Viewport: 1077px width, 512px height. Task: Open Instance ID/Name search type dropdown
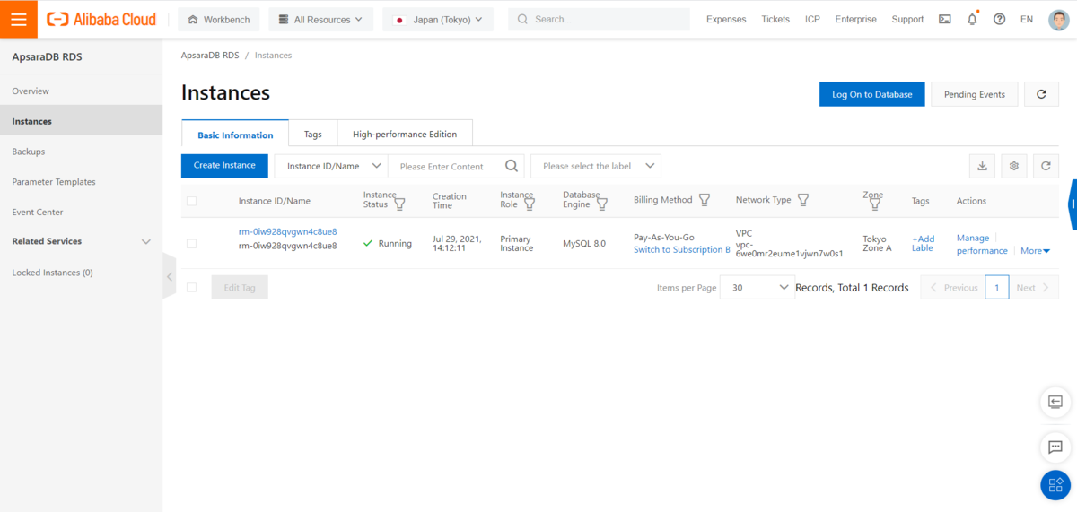[331, 166]
